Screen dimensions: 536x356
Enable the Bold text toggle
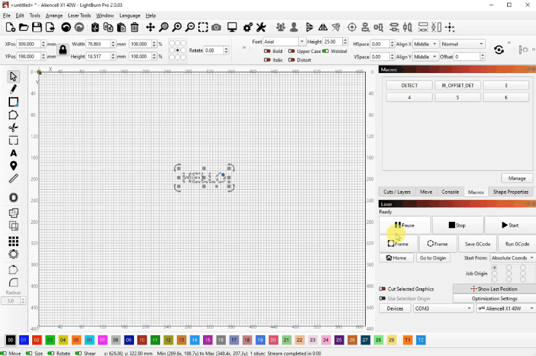267,51
